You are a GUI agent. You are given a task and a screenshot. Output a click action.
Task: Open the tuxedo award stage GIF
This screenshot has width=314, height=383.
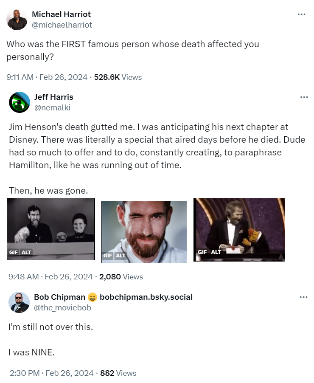tap(239, 230)
